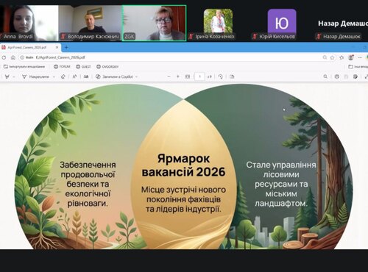
Task: Click save-as with edits icon
Action: [x=355, y=76]
